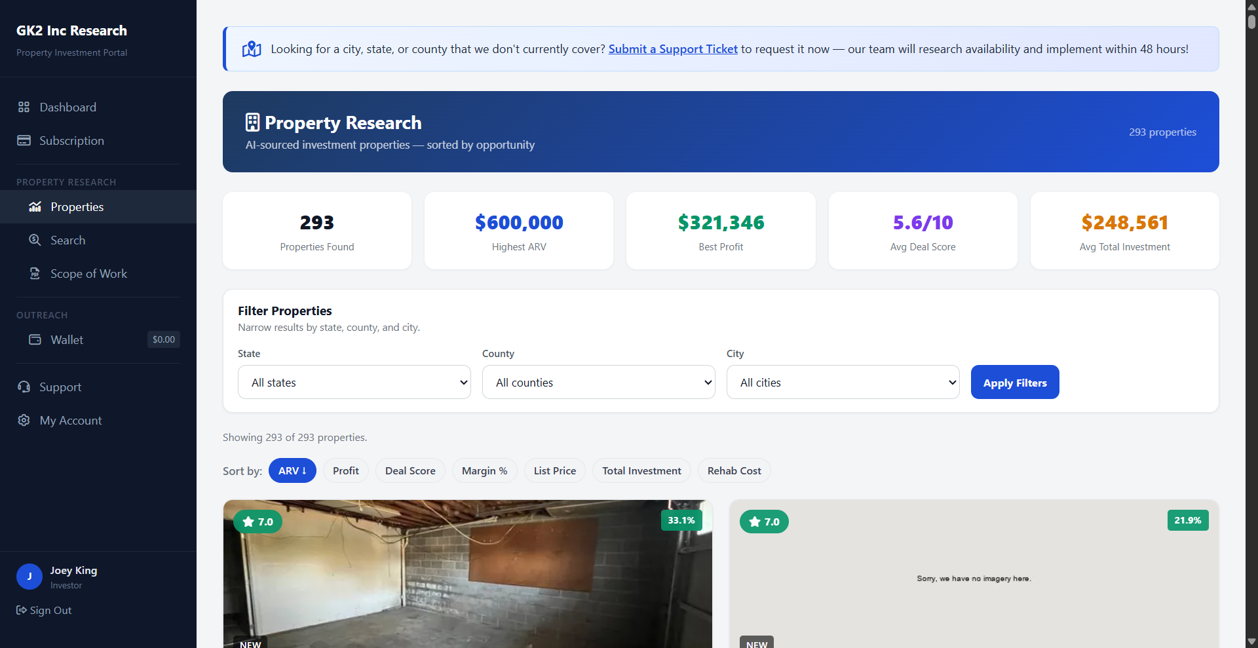Open the All states dropdown
Viewport: 1258px width, 648px height.
[354, 382]
